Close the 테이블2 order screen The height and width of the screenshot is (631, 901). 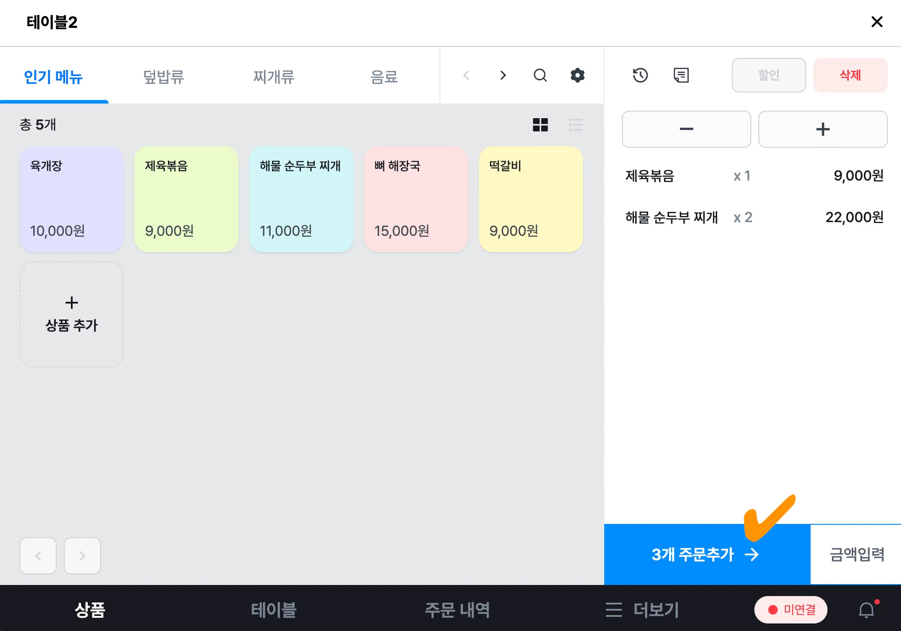pyautogui.click(x=877, y=22)
